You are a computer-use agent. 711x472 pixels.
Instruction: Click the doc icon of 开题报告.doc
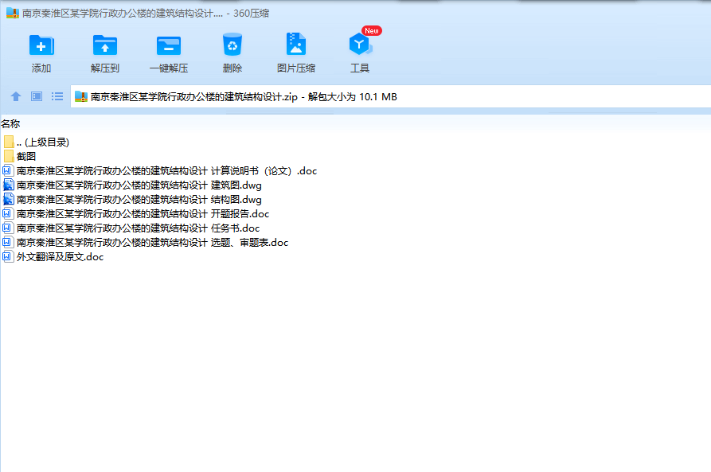coord(8,214)
